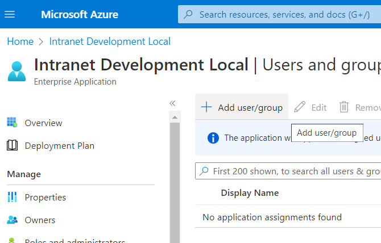Open Properties under Manage
Viewport: 381px width, 243px height.
(x=45, y=198)
